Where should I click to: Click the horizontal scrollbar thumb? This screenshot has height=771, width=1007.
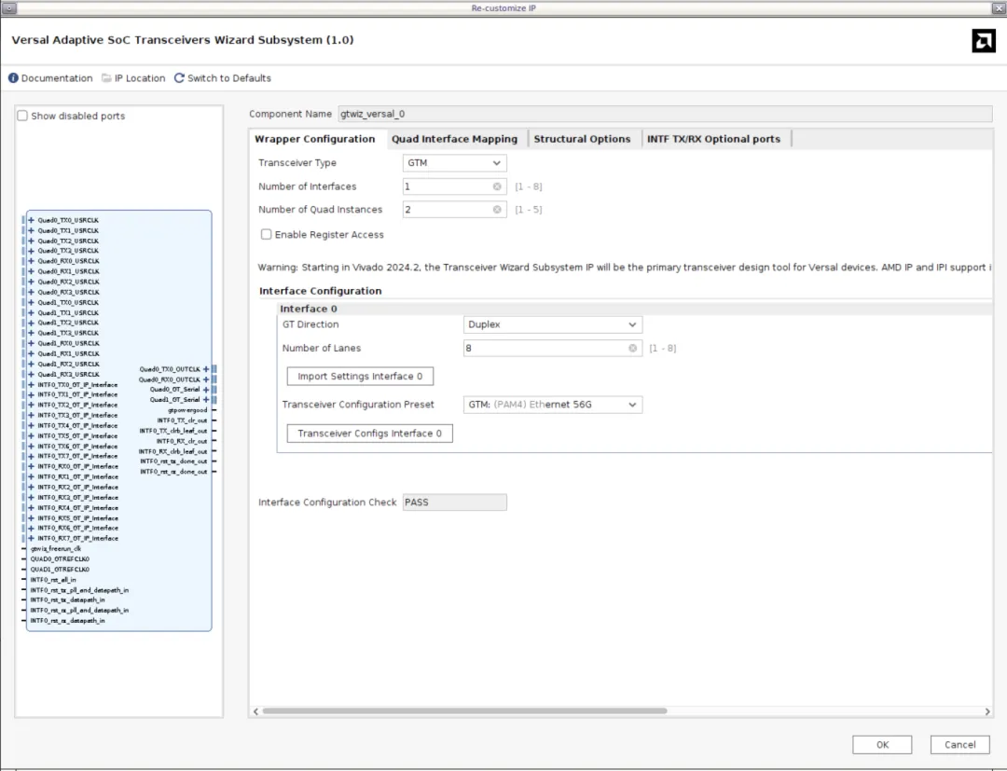pyautogui.click(x=465, y=710)
